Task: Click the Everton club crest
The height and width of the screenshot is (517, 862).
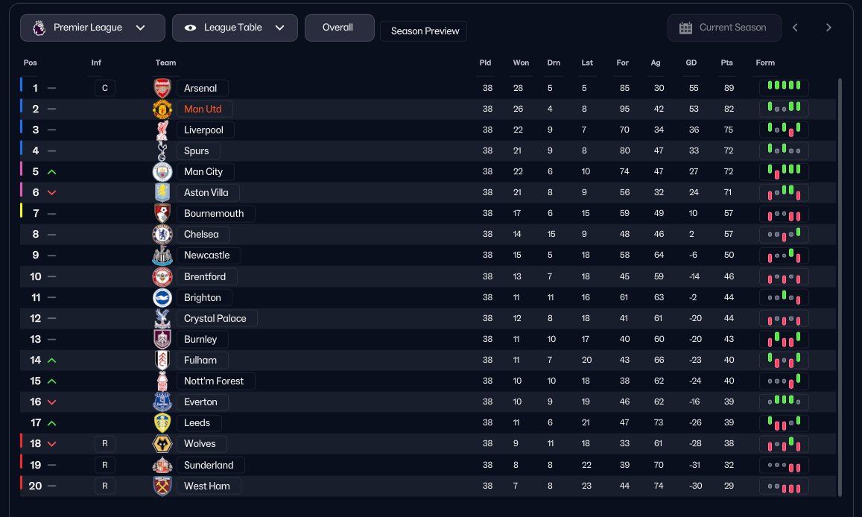Action: click(162, 402)
